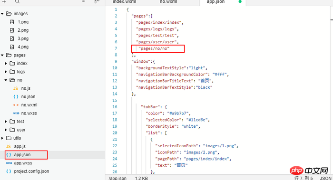The image size is (333, 180).
Task: Open the no.wxss file
Action: coord(29,113)
